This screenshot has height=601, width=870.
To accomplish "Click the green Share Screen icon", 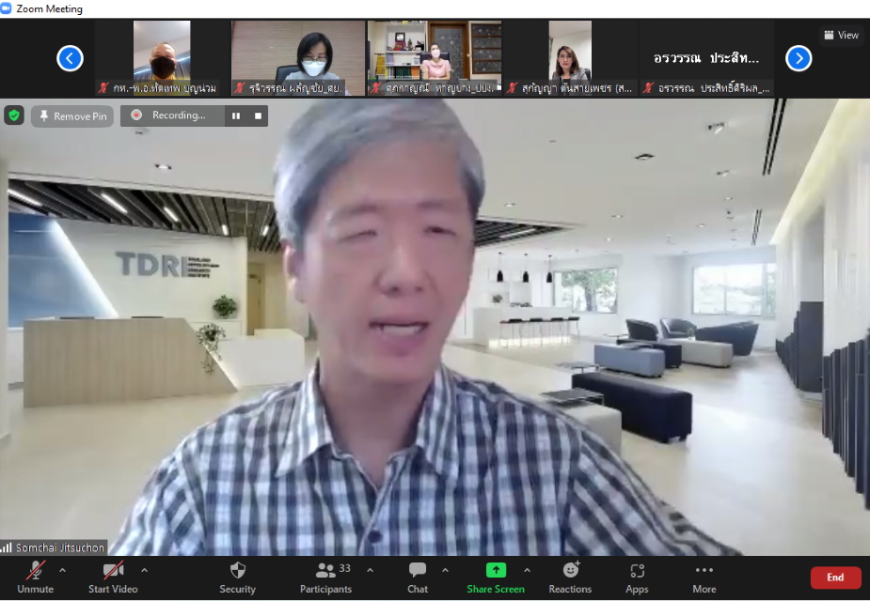I will (x=496, y=570).
